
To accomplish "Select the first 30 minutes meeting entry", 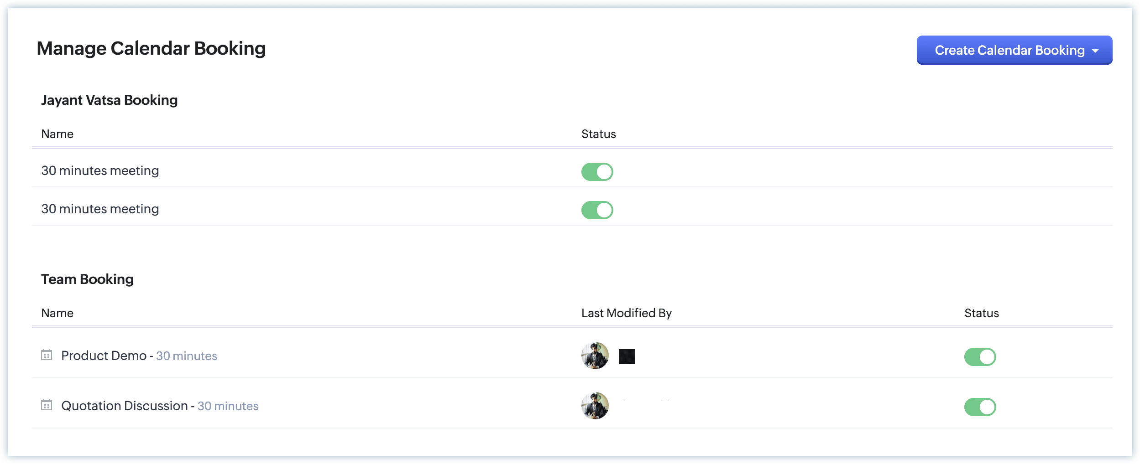I will click(x=100, y=170).
